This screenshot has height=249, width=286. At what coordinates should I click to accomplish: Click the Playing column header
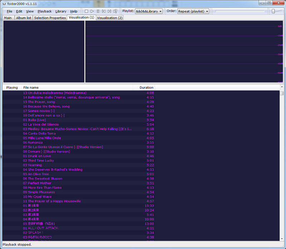pos(12,88)
